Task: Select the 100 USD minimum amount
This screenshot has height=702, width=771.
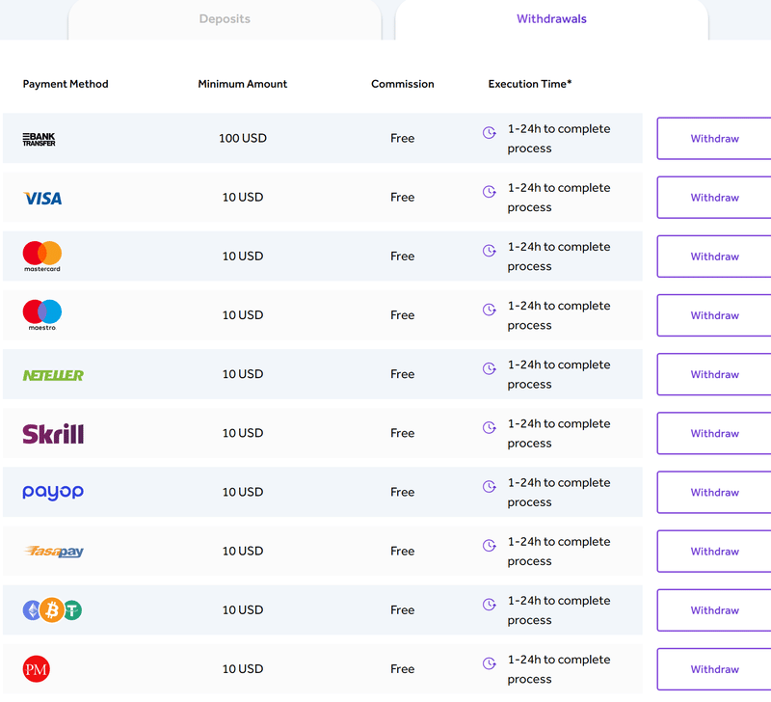Action: pos(243,138)
